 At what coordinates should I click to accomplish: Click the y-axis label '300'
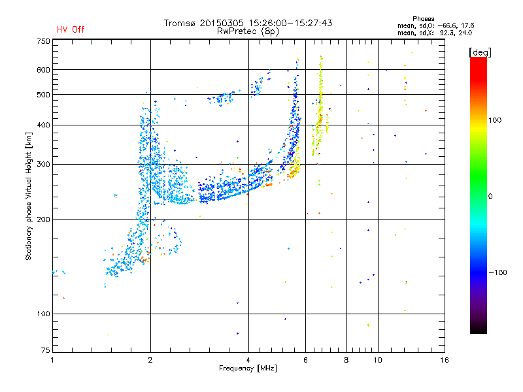43,164
